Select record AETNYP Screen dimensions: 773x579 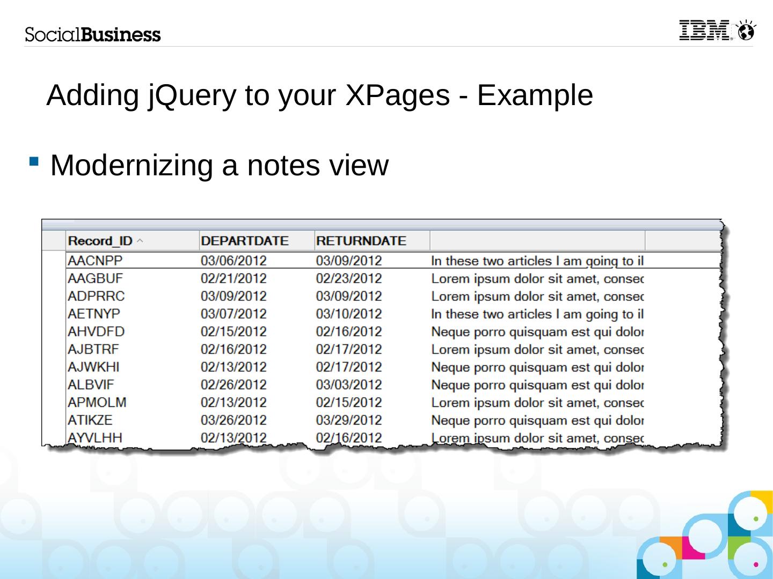[94, 314]
